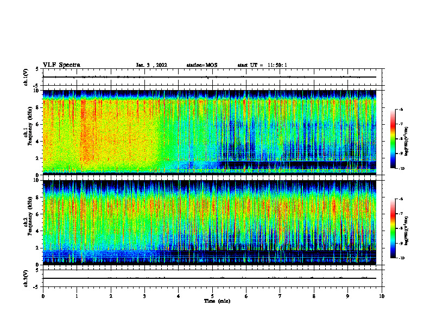
Task: Click the time axis tick label "5"
Action: point(212,296)
